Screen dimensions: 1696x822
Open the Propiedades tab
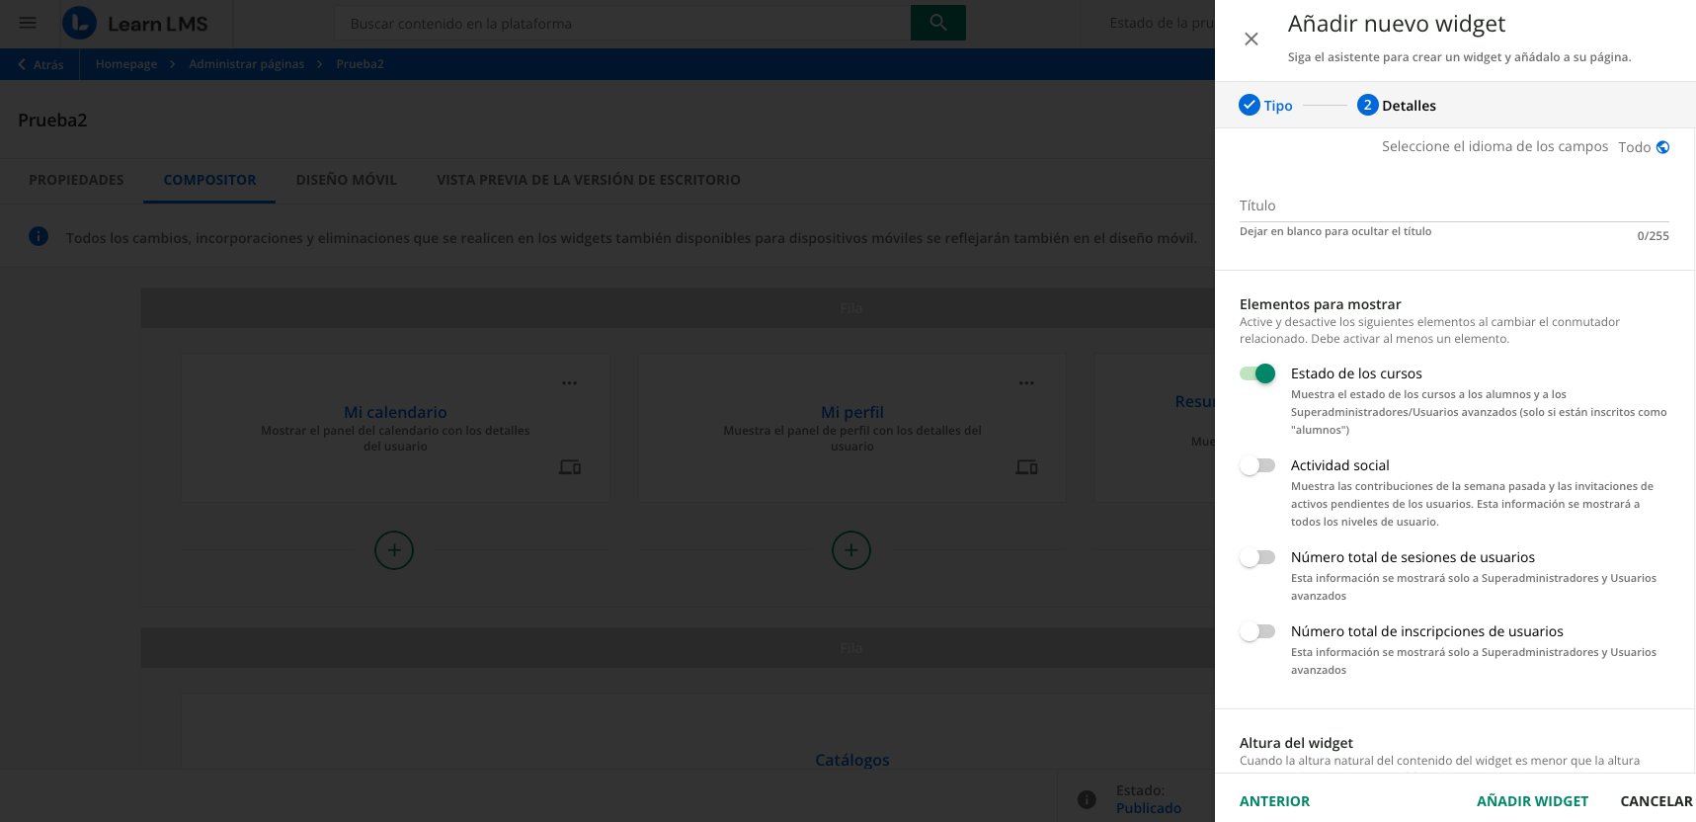pyautogui.click(x=76, y=180)
